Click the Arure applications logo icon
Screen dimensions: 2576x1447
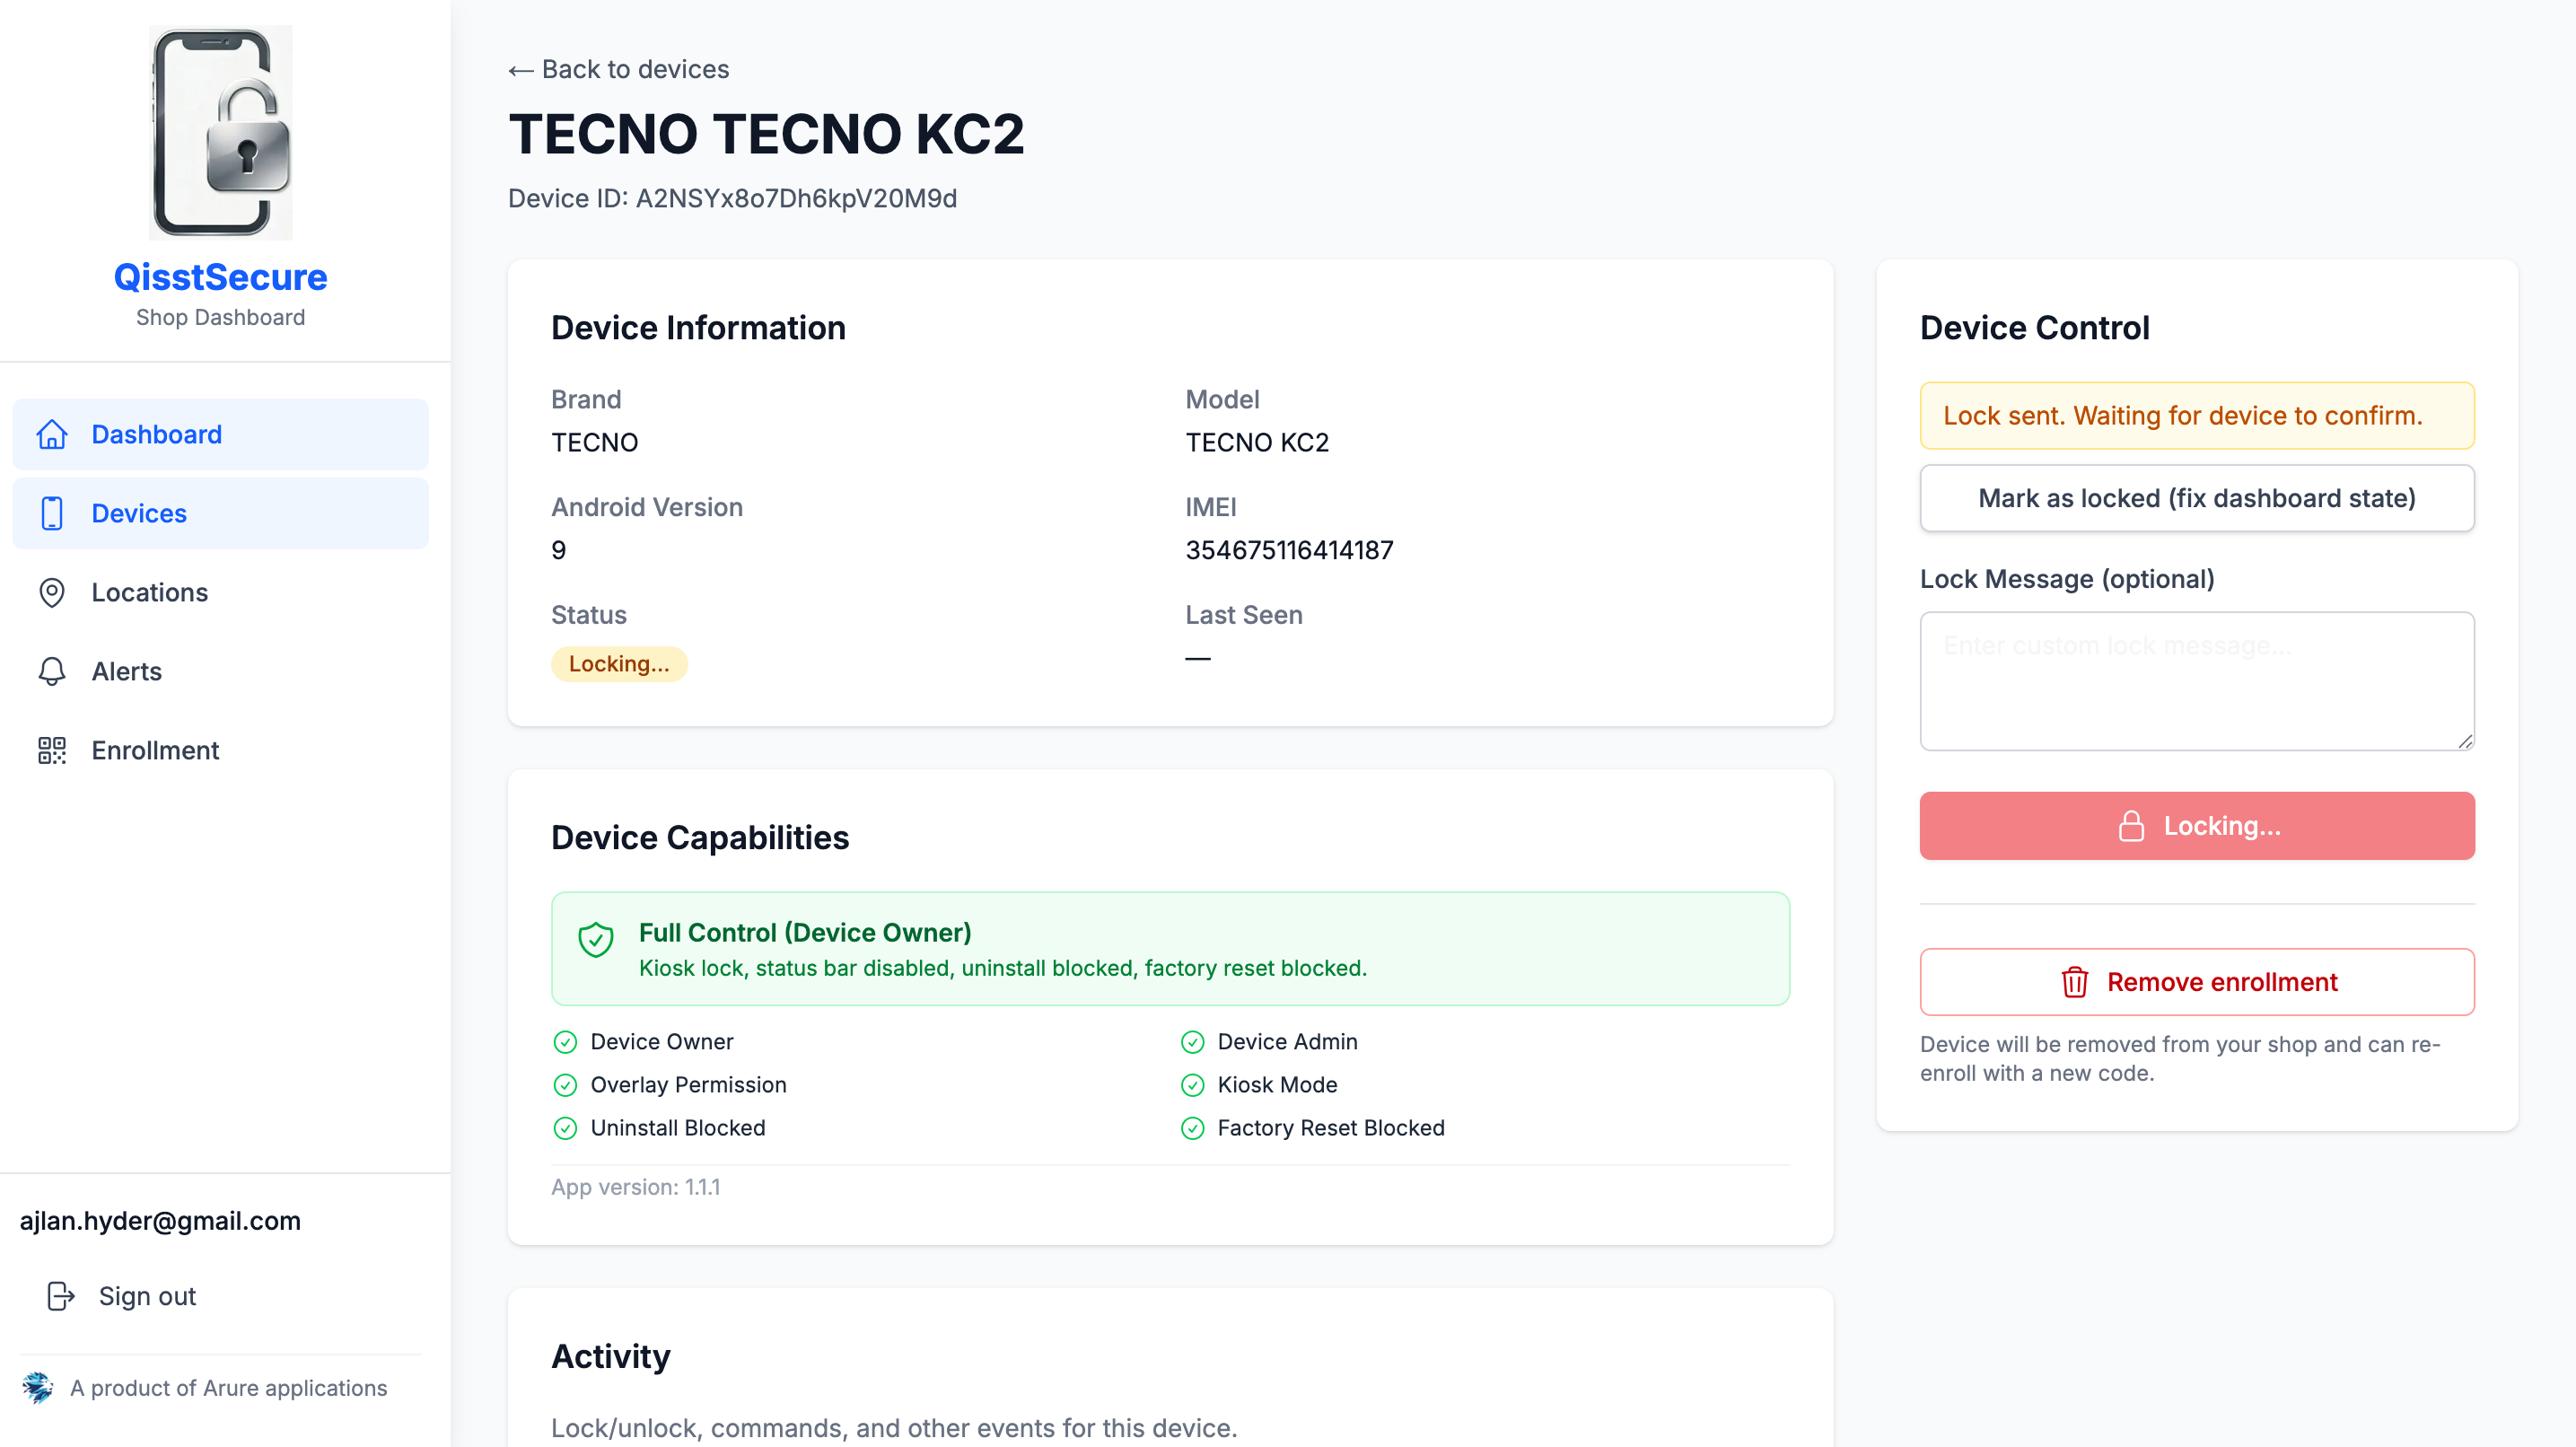tap(38, 1387)
